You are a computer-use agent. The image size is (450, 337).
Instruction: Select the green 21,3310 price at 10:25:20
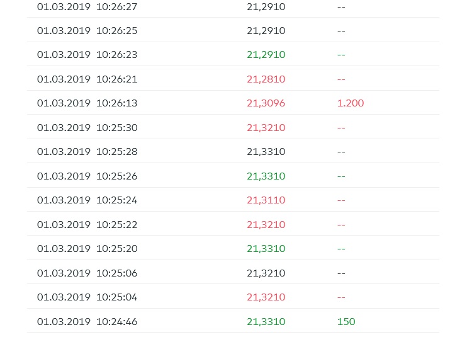[x=266, y=249]
